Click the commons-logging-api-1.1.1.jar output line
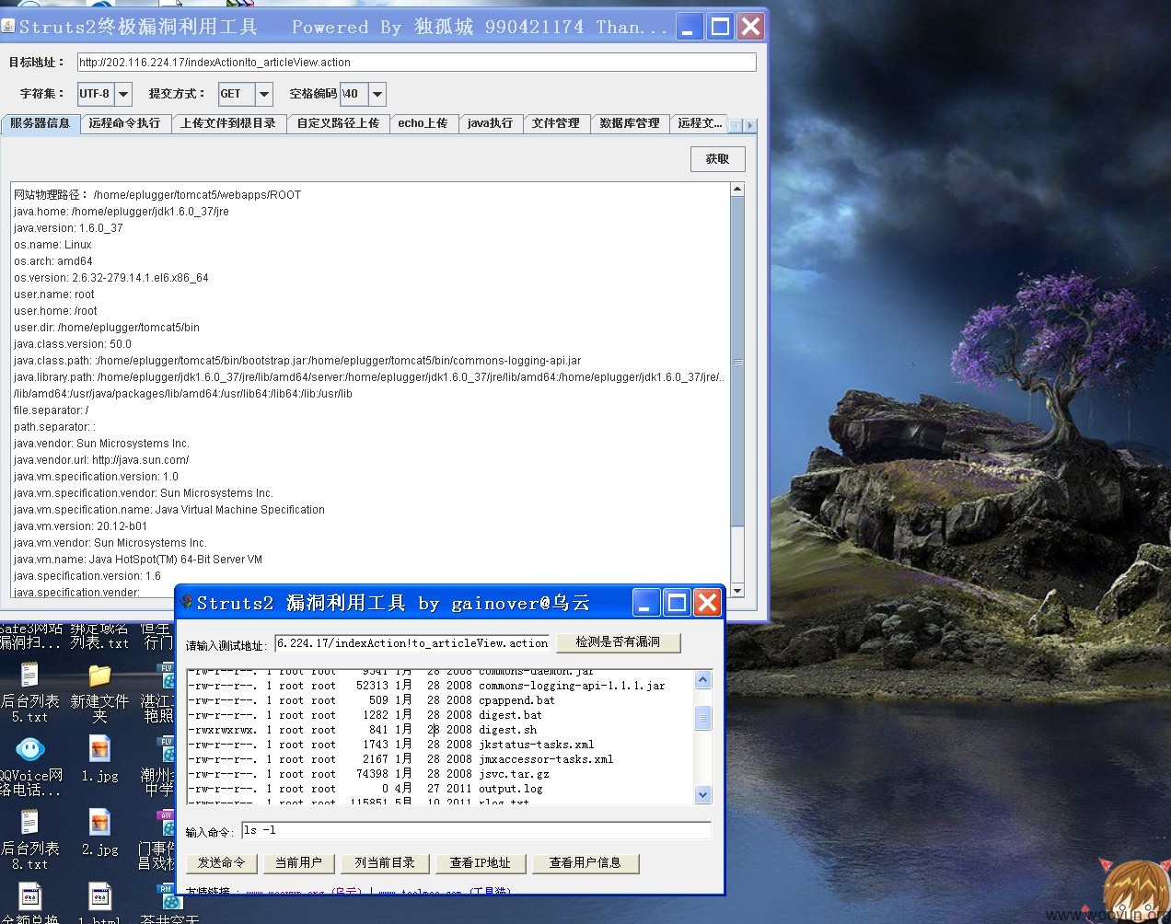1171x924 pixels. (426, 686)
